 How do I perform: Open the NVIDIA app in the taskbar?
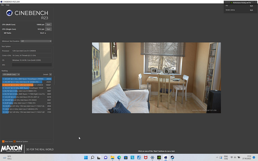click(x=159, y=157)
